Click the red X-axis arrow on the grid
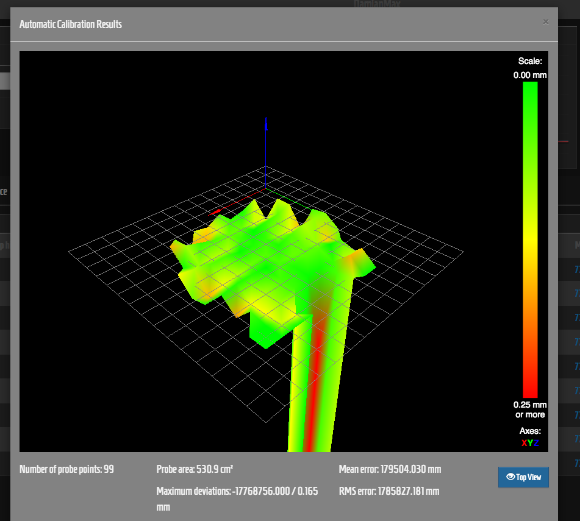 point(215,213)
